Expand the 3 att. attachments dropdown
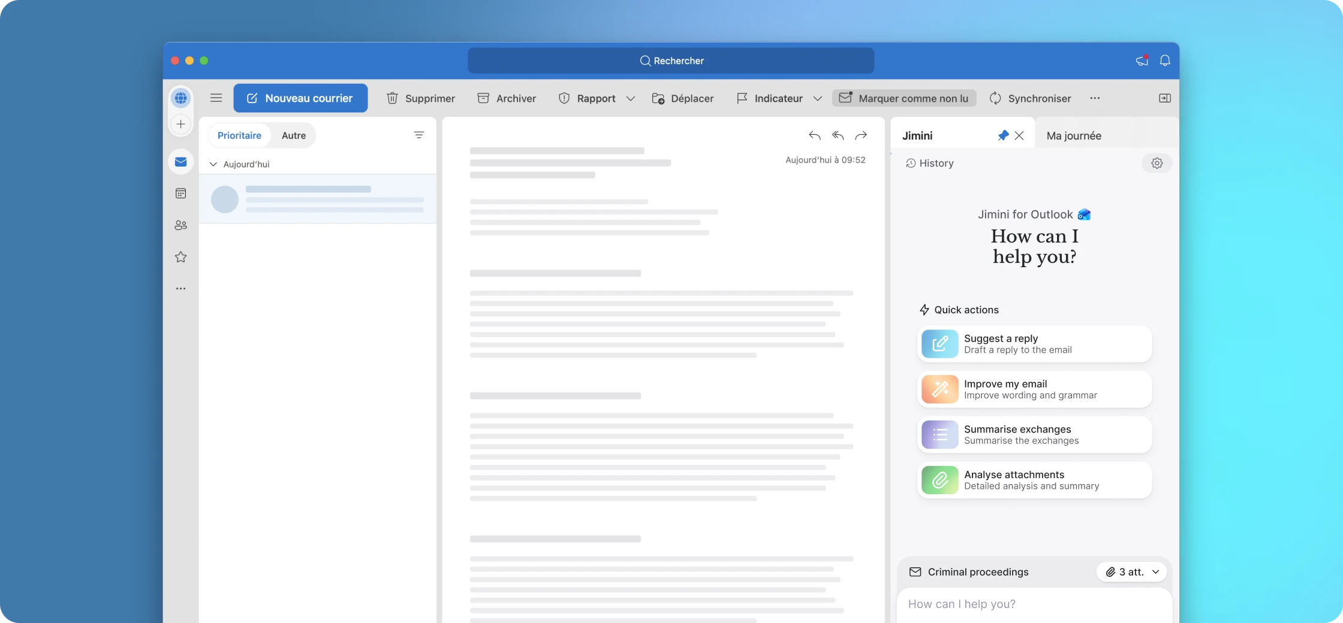 (1132, 572)
